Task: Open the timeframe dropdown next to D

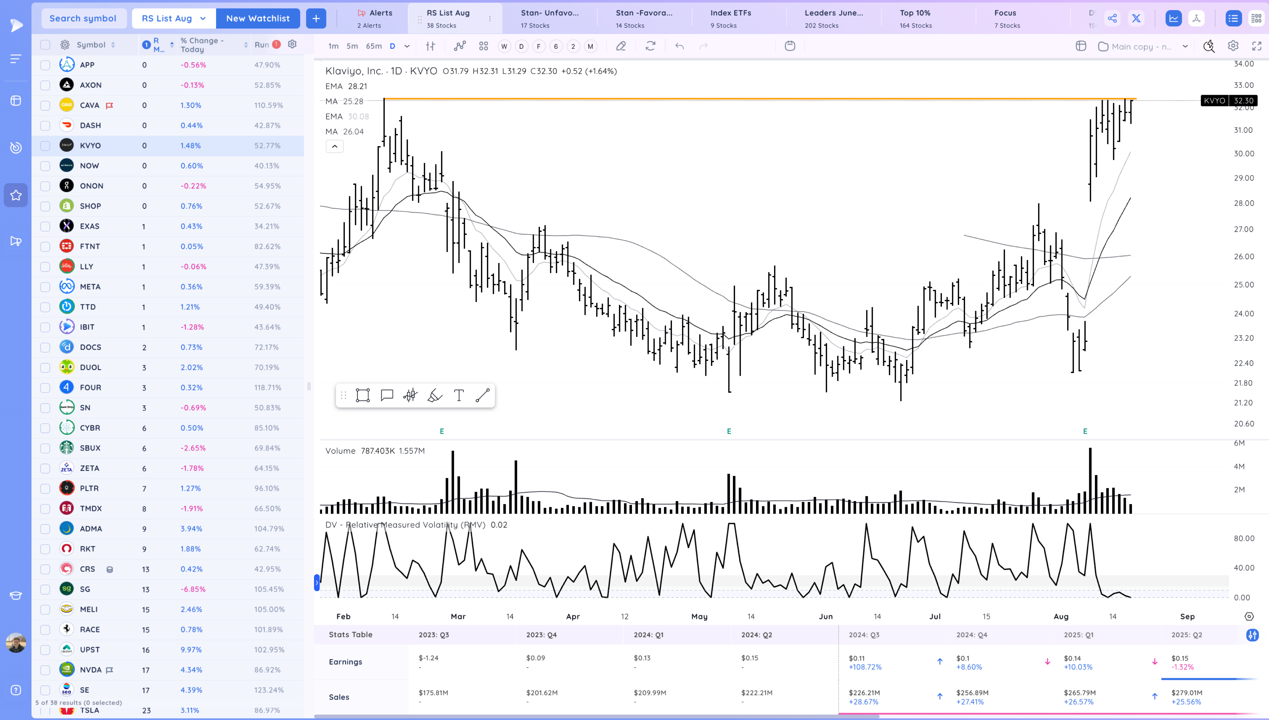Action: [406, 46]
